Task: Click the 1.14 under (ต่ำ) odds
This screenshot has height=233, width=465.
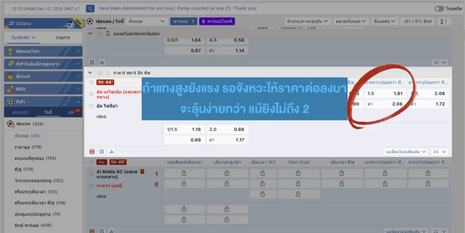Action: tap(240, 51)
